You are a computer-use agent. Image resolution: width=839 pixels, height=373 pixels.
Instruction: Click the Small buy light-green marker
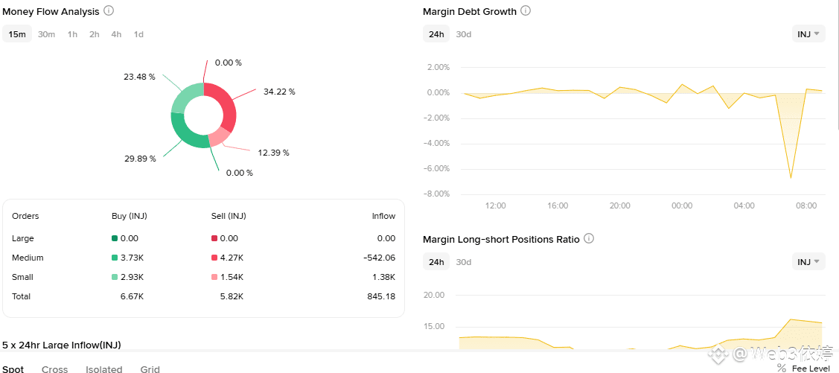115,277
